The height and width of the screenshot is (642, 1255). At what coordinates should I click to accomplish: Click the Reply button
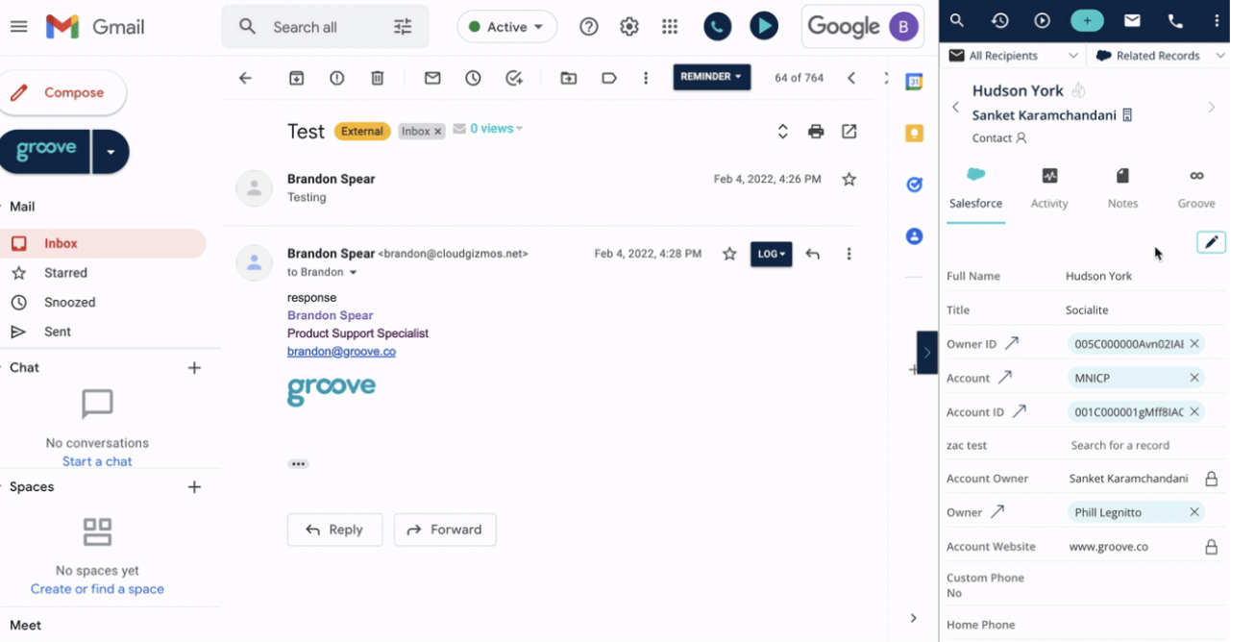334,530
